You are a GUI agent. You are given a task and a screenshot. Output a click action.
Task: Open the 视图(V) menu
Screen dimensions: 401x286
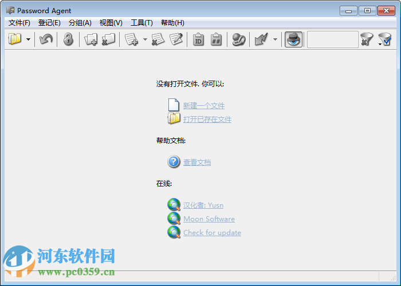pos(111,23)
